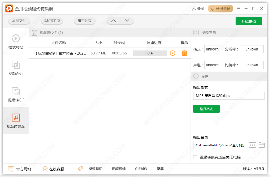This screenshot has width=270, height=177.
Task: Delete the file with the trash icon
Action: [184, 53]
